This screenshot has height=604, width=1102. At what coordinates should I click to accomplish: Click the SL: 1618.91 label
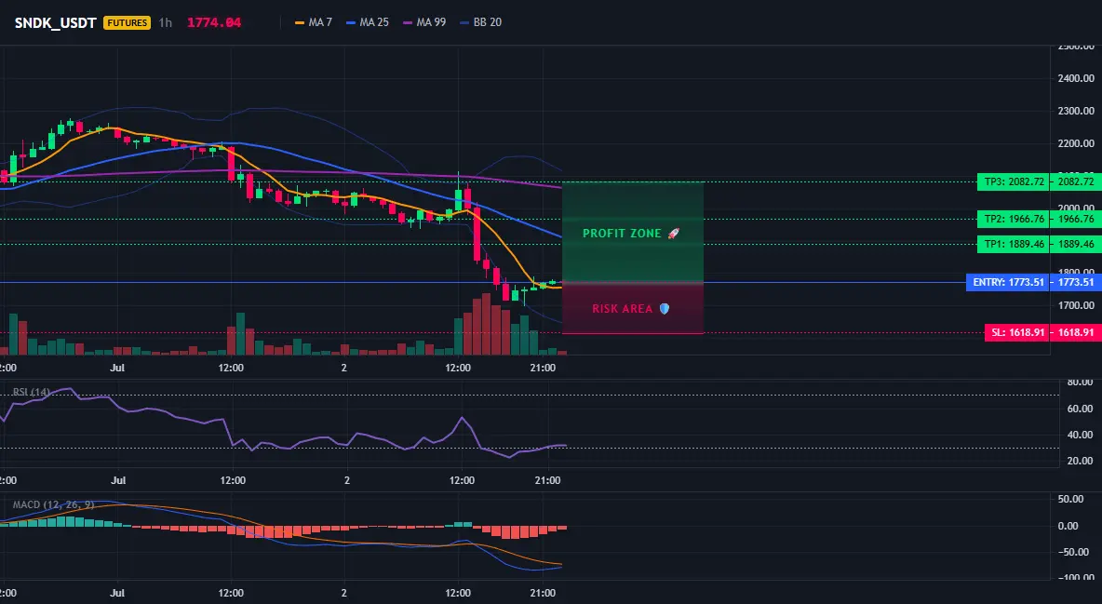click(1016, 332)
